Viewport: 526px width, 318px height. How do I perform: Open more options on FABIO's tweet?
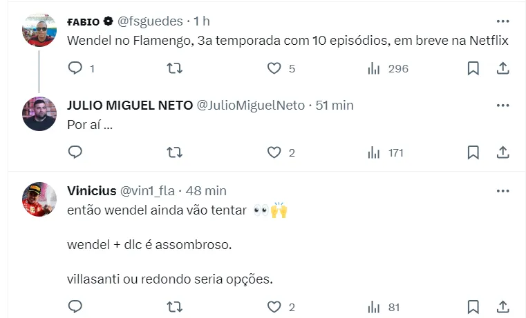[x=502, y=21]
